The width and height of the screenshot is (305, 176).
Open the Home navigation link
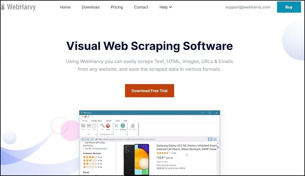[x=65, y=7]
